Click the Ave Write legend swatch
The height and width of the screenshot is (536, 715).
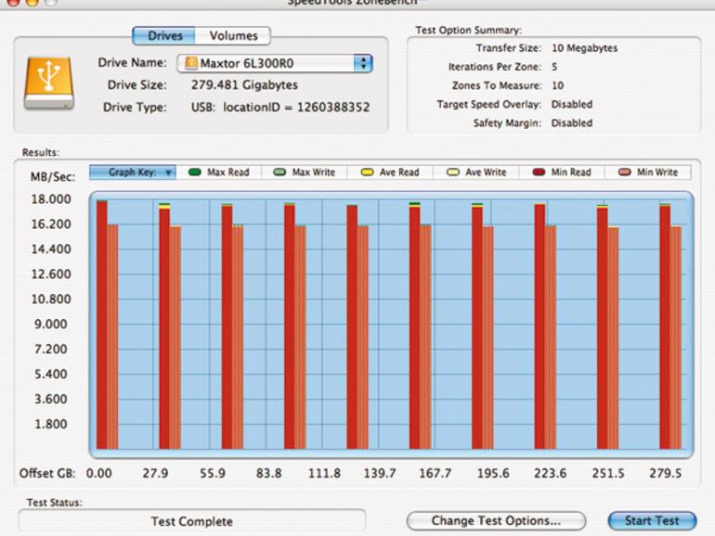pyautogui.click(x=453, y=172)
